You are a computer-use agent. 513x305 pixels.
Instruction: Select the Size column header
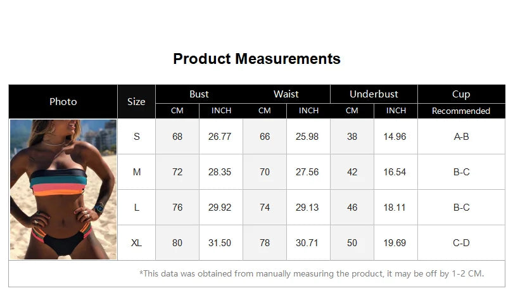click(136, 101)
